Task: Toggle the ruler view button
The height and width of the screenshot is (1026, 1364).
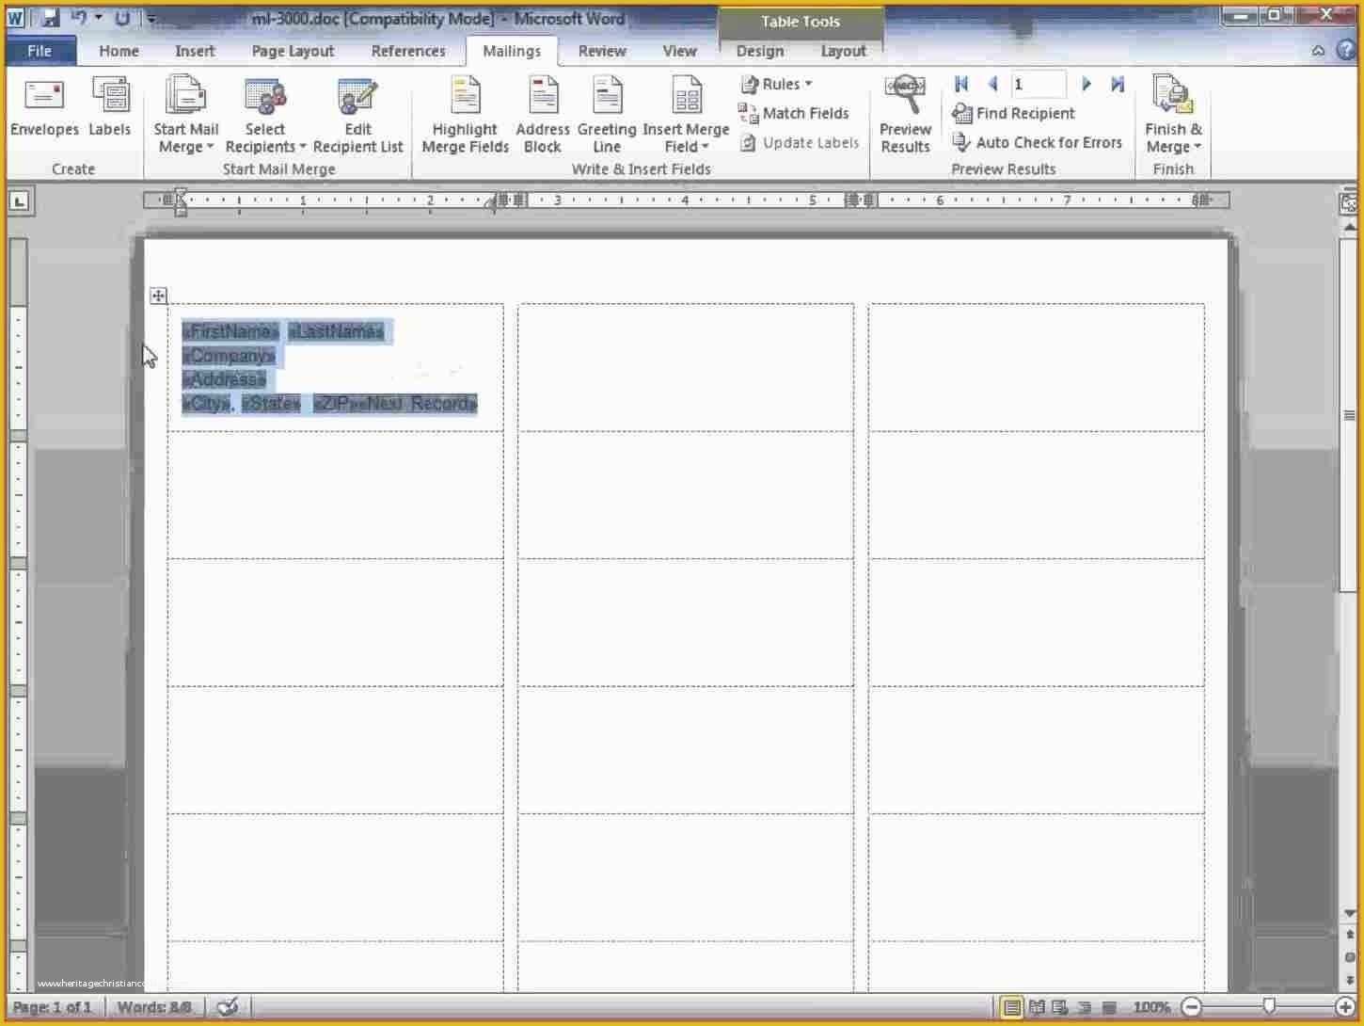Action: 1347,203
